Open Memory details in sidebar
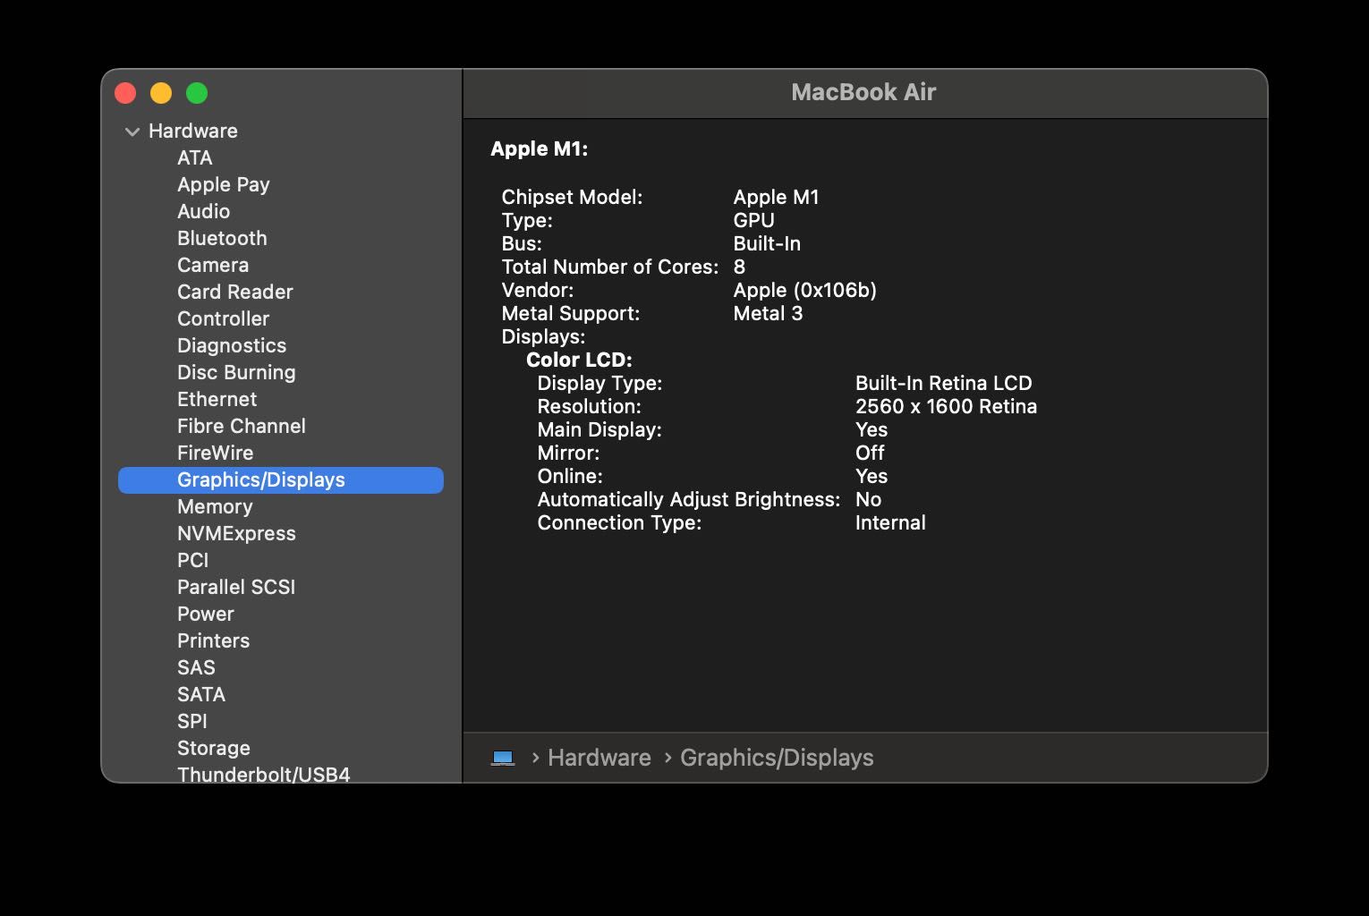 215,506
